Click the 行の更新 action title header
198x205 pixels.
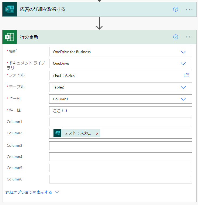(29, 37)
